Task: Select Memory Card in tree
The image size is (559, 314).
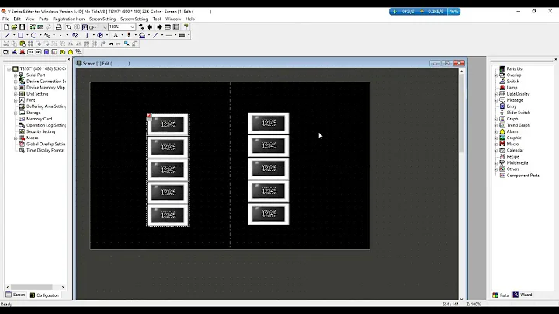Action: point(40,119)
